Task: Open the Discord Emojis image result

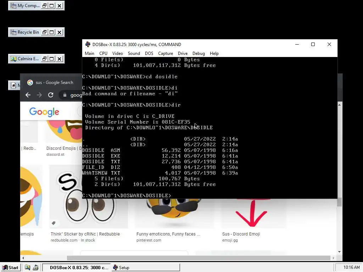Action: [64, 148]
